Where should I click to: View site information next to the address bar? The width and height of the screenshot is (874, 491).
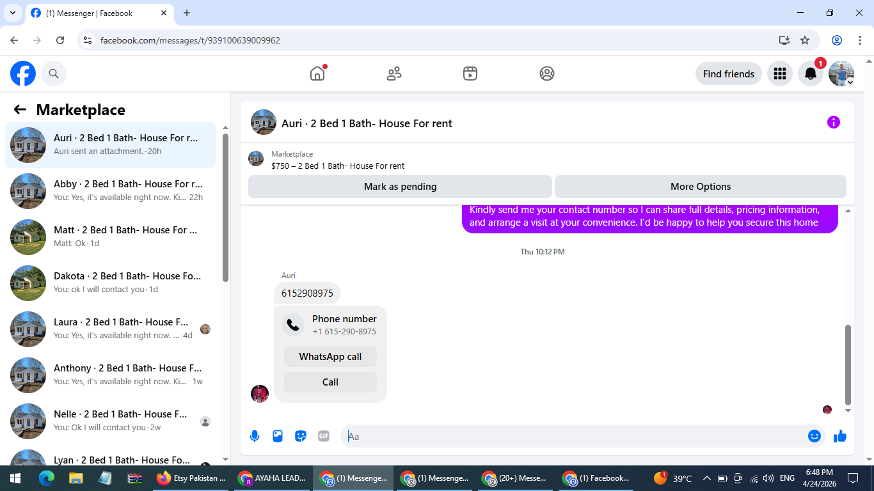[88, 40]
